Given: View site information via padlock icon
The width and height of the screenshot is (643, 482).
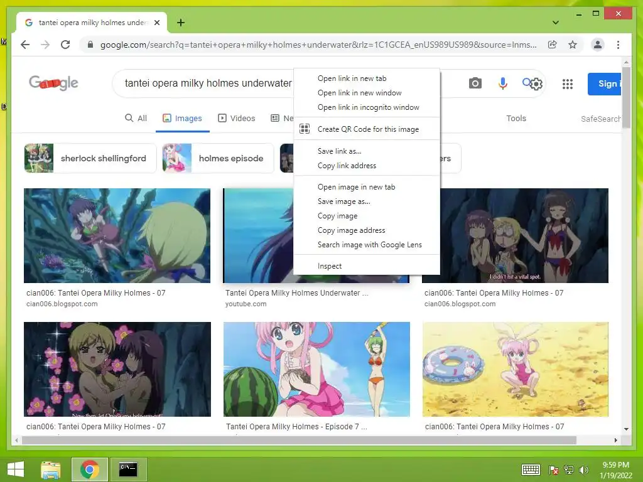Looking at the screenshot, I should pos(90,45).
